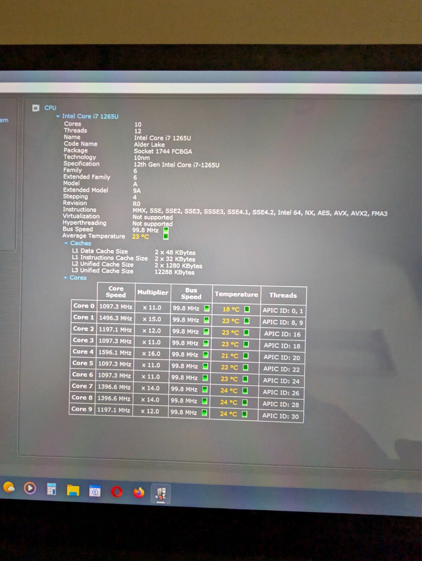This screenshot has height=561, width=422.
Task: Launch Firefox from the taskbar
Action: coord(139,493)
